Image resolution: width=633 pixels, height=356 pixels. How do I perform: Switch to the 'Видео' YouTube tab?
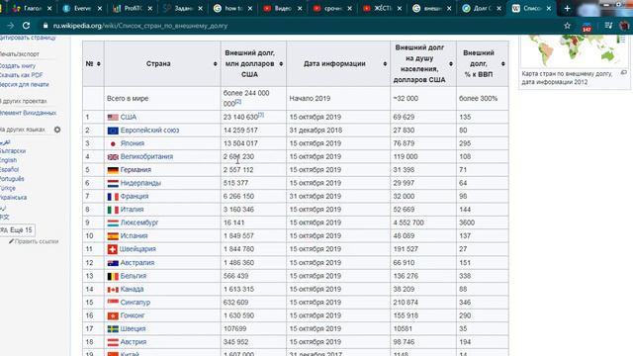pyautogui.click(x=282, y=8)
